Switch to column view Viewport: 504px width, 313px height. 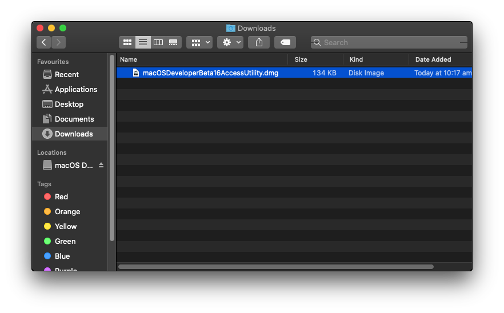tap(158, 42)
